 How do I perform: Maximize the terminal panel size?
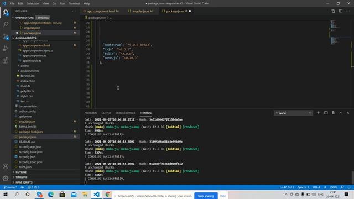pyautogui.click(x=341, y=113)
